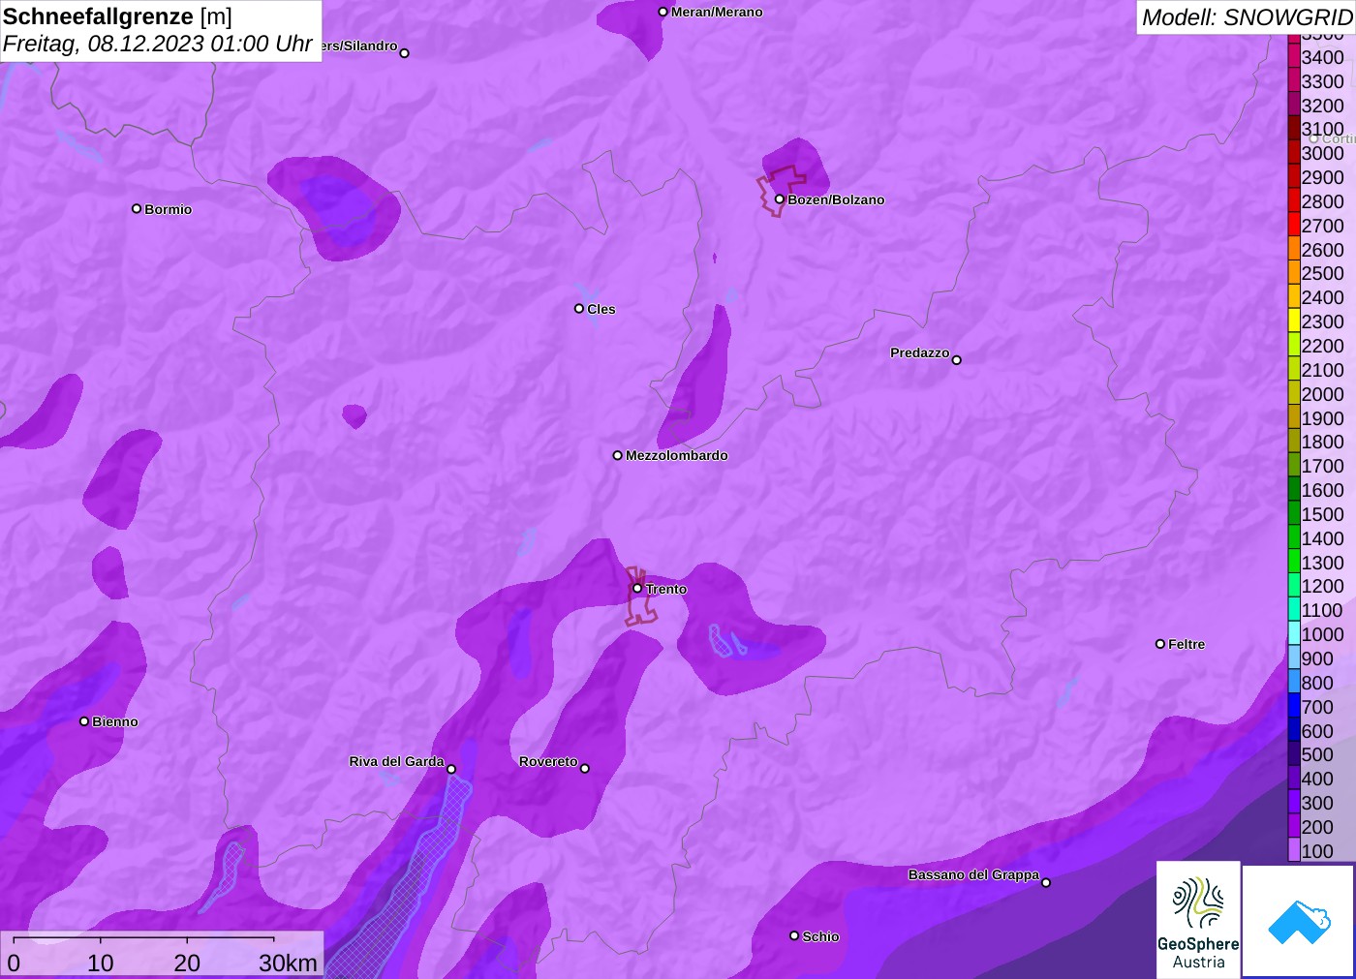Screen dimensions: 1356x979
Task: Click the Predazzo city marker dot
Action: (x=957, y=360)
